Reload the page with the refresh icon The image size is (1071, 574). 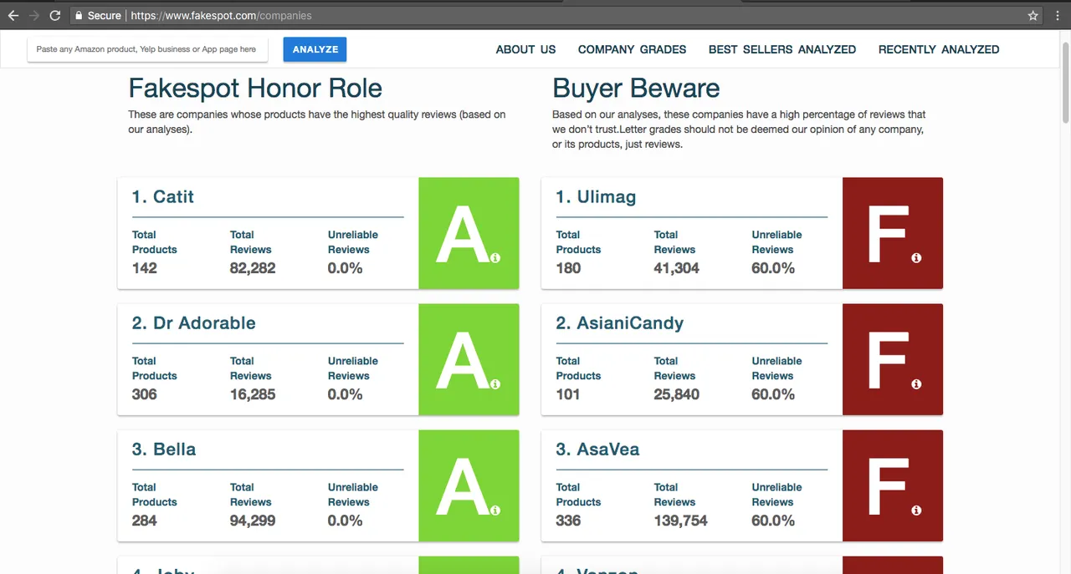[x=55, y=15]
